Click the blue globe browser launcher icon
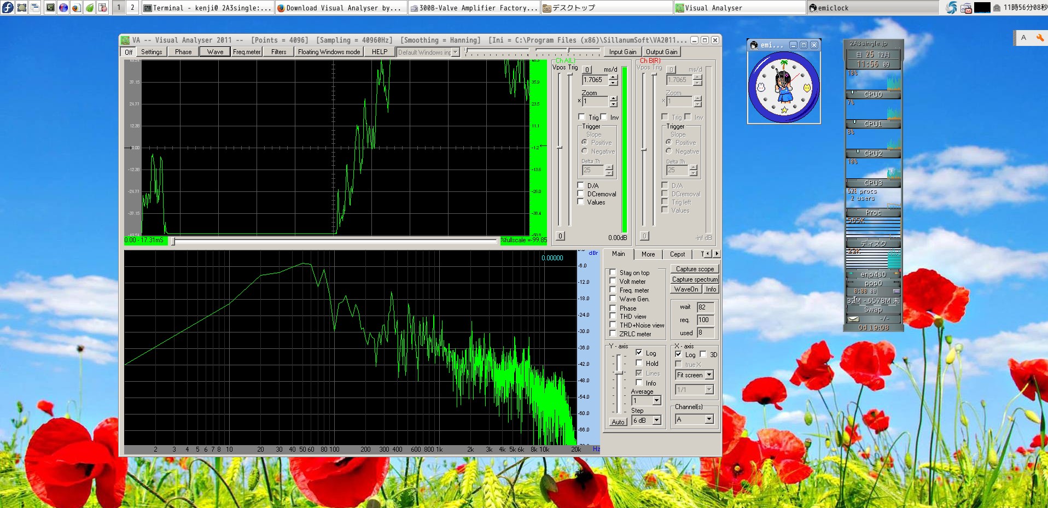1048x508 pixels. (63, 8)
